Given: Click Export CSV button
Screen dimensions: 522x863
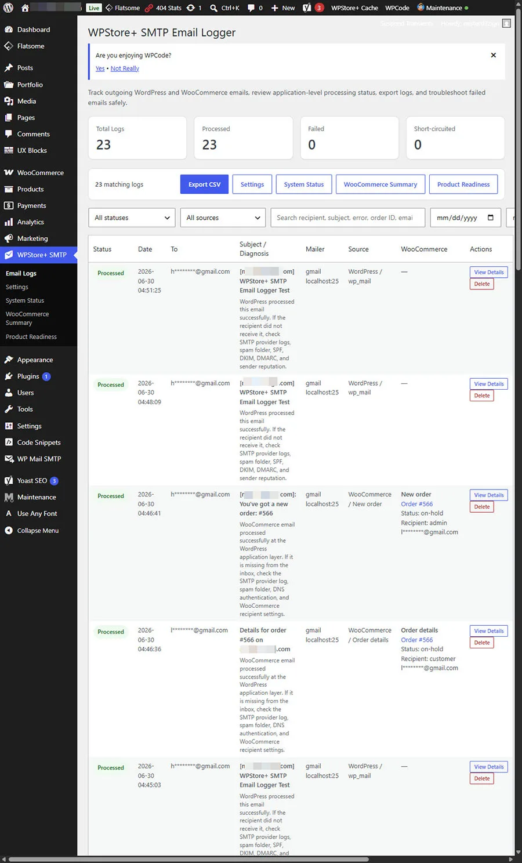Looking at the screenshot, I should [204, 184].
